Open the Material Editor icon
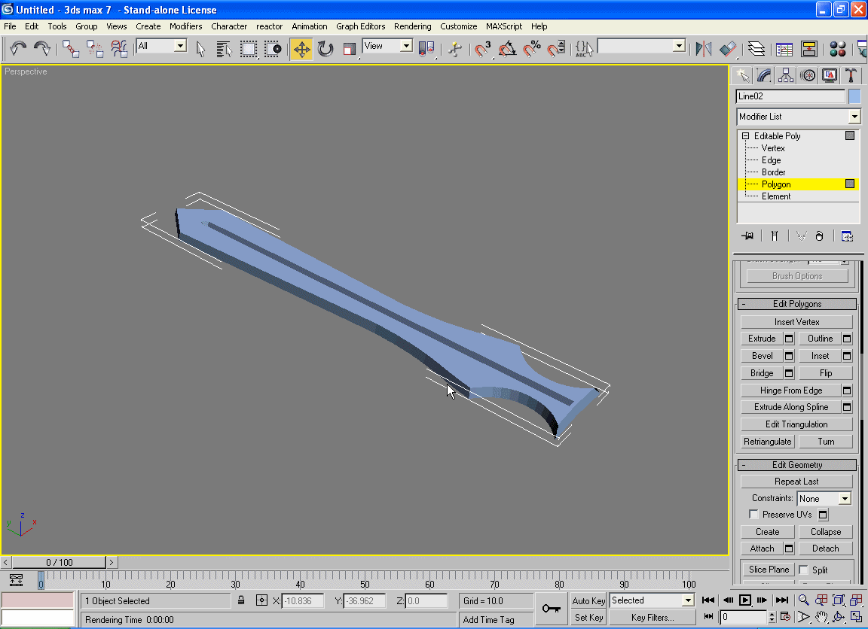Viewport: 868px width, 629px height. 837,50
